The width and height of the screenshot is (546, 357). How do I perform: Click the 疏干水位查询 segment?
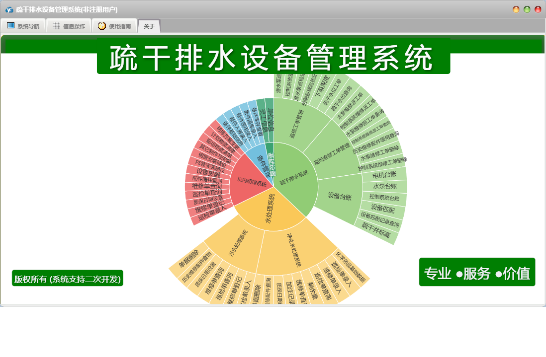[x=341, y=99]
